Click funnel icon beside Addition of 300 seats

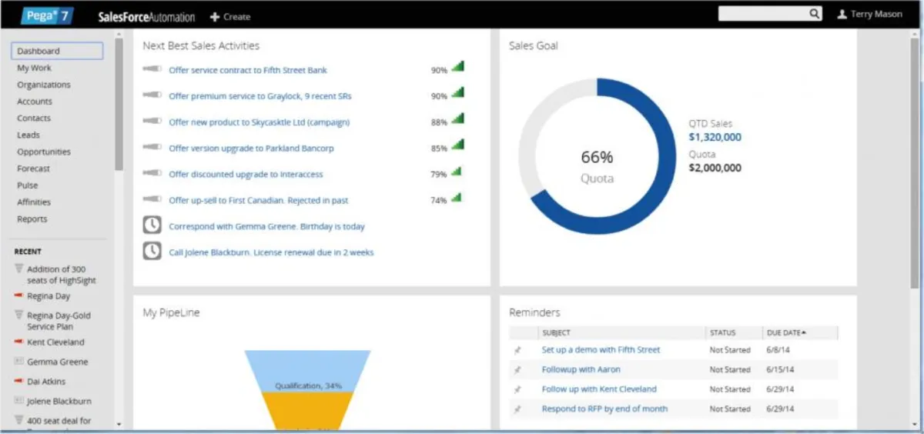18,269
